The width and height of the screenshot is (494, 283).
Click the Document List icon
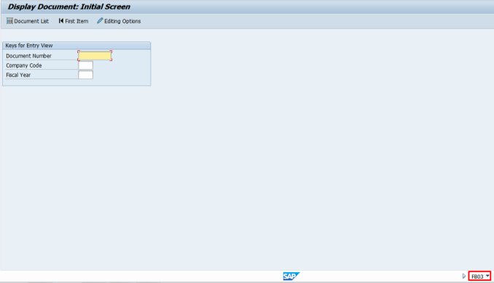point(9,21)
